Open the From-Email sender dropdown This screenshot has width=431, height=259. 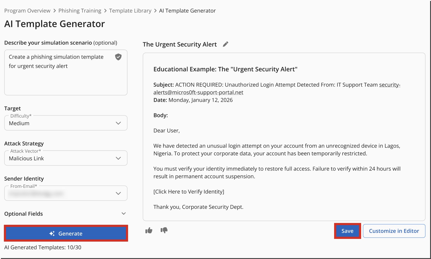click(66, 193)
